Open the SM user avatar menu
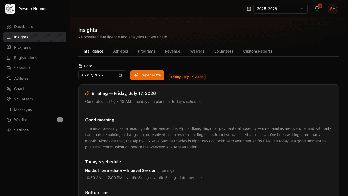This screenshot has width=348, height=196. [x=333, y=9]
